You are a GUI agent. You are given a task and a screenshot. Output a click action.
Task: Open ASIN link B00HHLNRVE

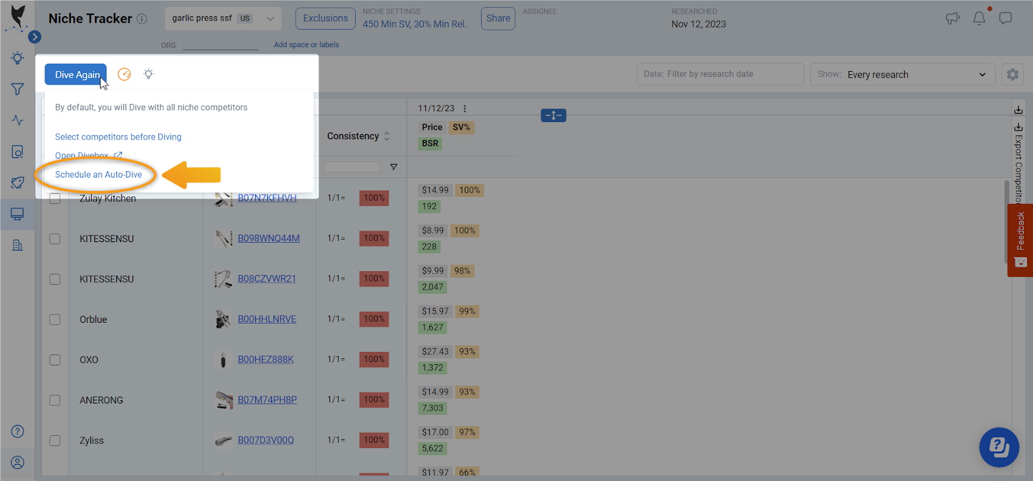(x=267, y=319)
